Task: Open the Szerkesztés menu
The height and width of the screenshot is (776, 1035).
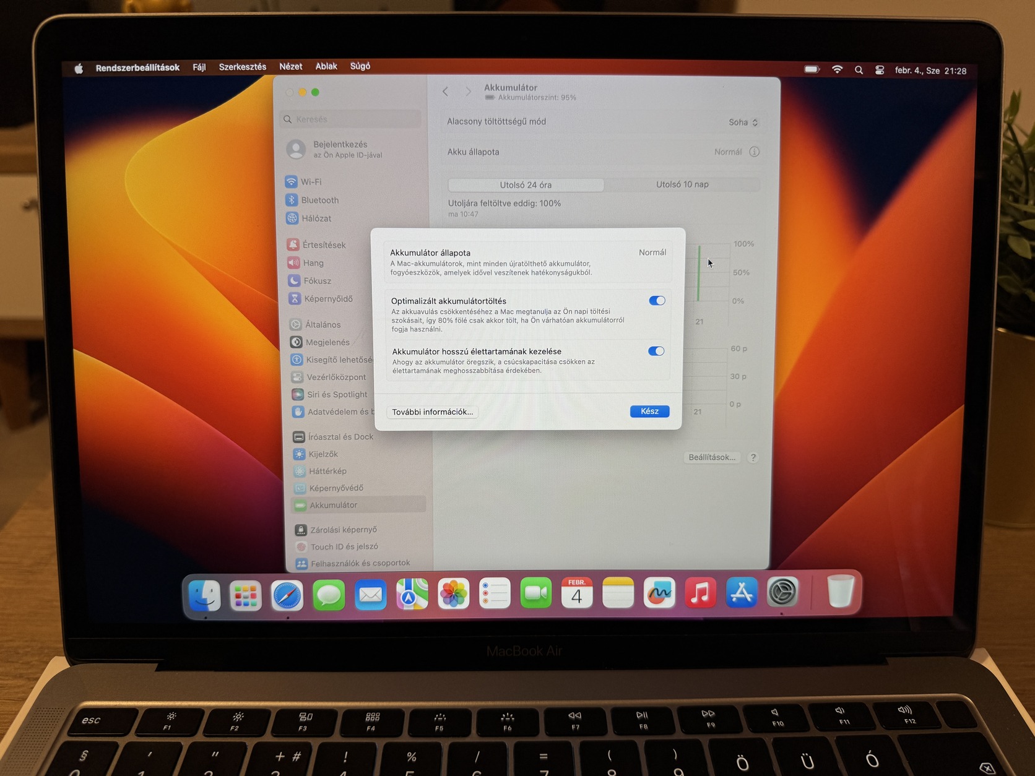Action: pos(243,67)
